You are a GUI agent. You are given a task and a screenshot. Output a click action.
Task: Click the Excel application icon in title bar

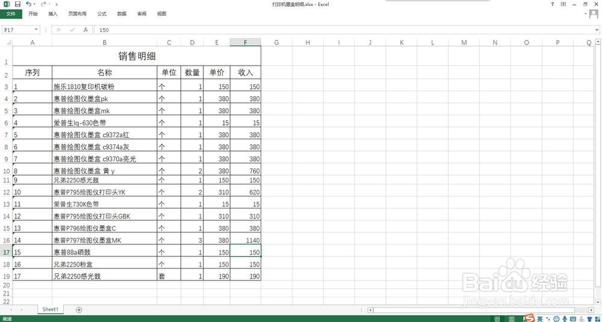[x=6, y=4]
